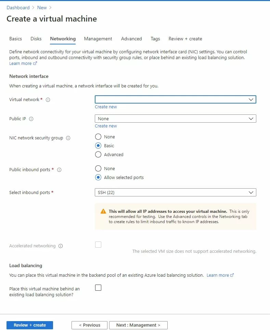Viewport: 270px width, 330px height.
Task: Click Create new under Virtual network
Action: pyautogui.click(x=106, y=107)
